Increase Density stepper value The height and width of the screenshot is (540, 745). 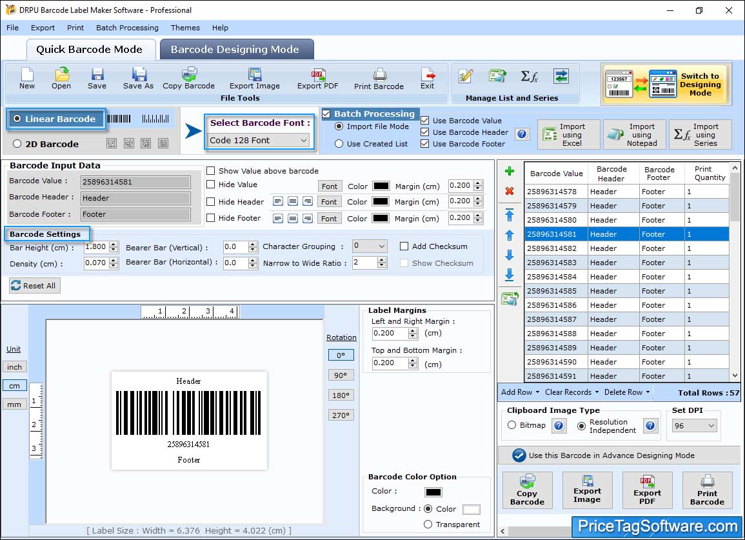(113, 261)
